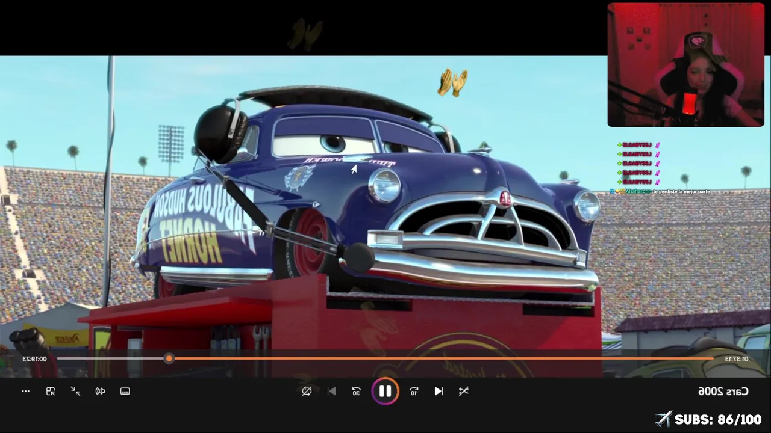Screen dimensions: 771x433
Task: Click the elapsed time 00:19:23 label
Action: coord(35,359)
